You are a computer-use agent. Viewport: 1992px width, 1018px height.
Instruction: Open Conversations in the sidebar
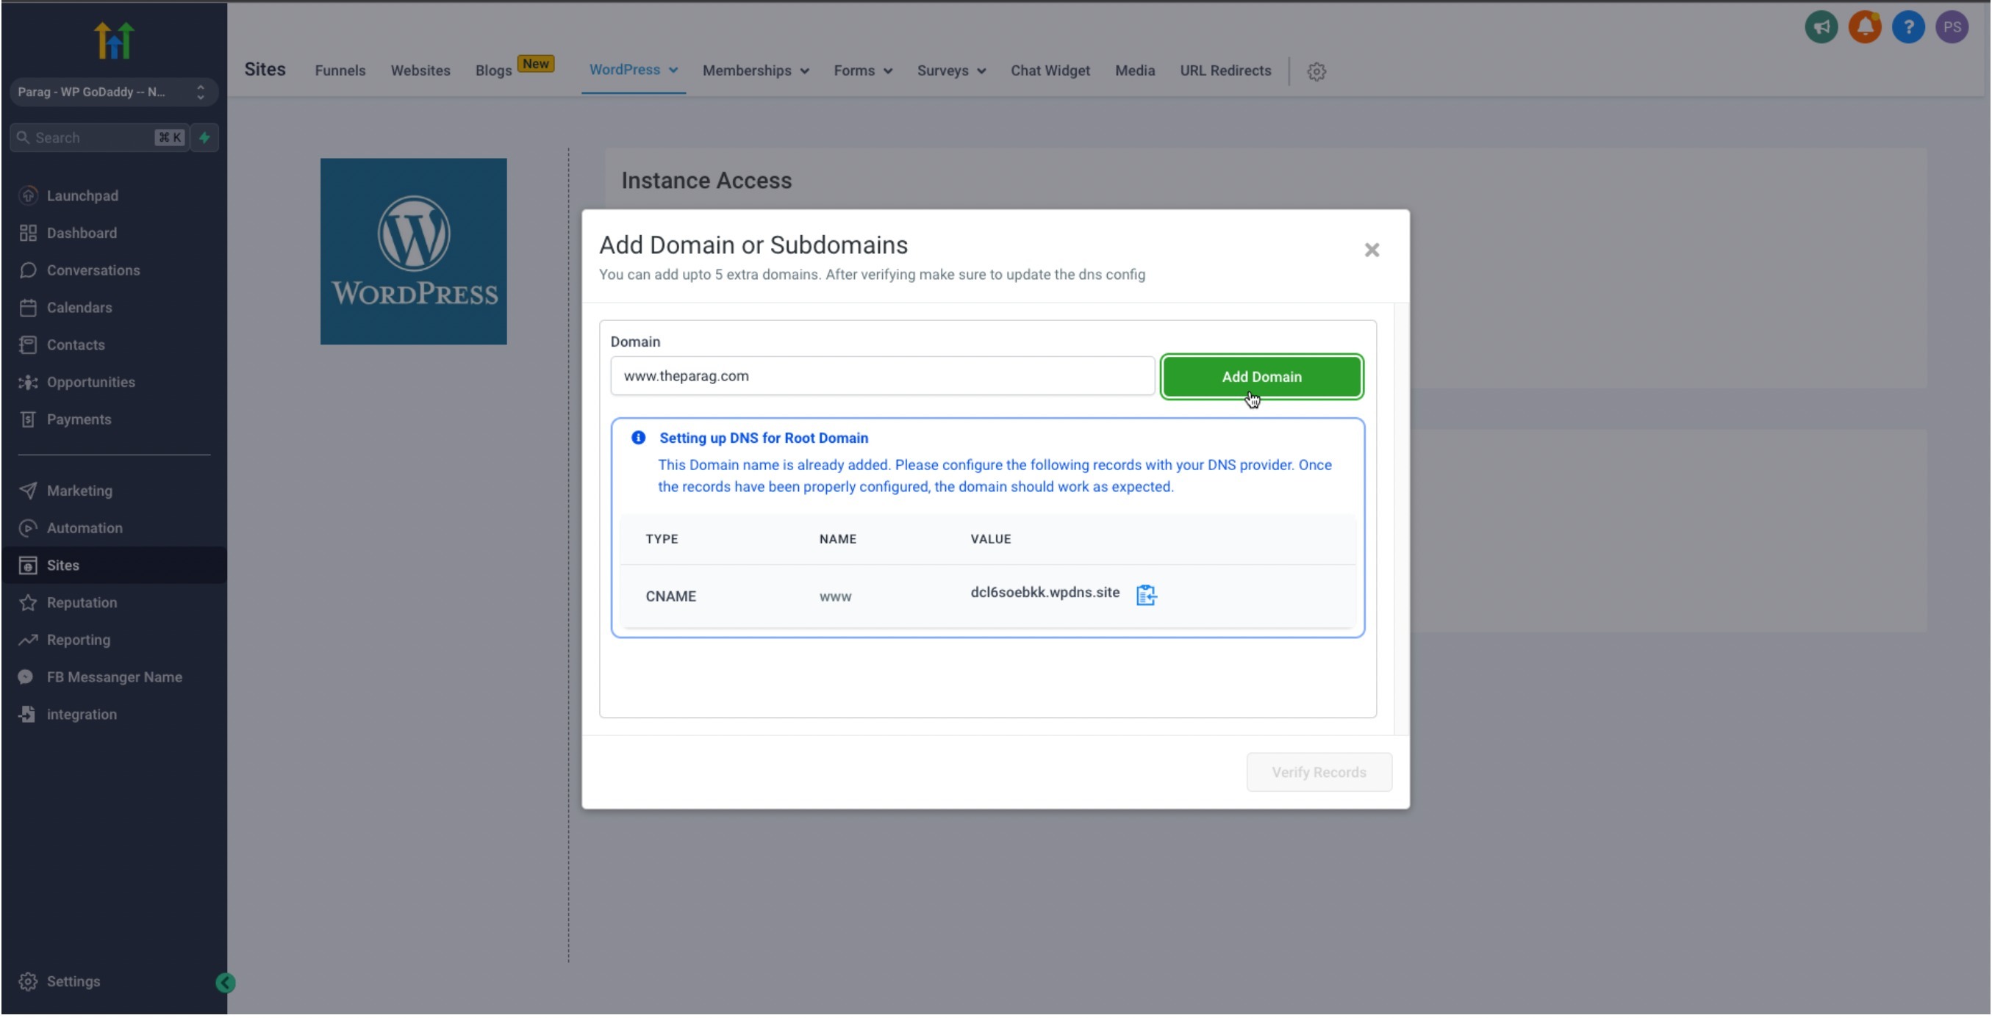(x=93, y=270)
